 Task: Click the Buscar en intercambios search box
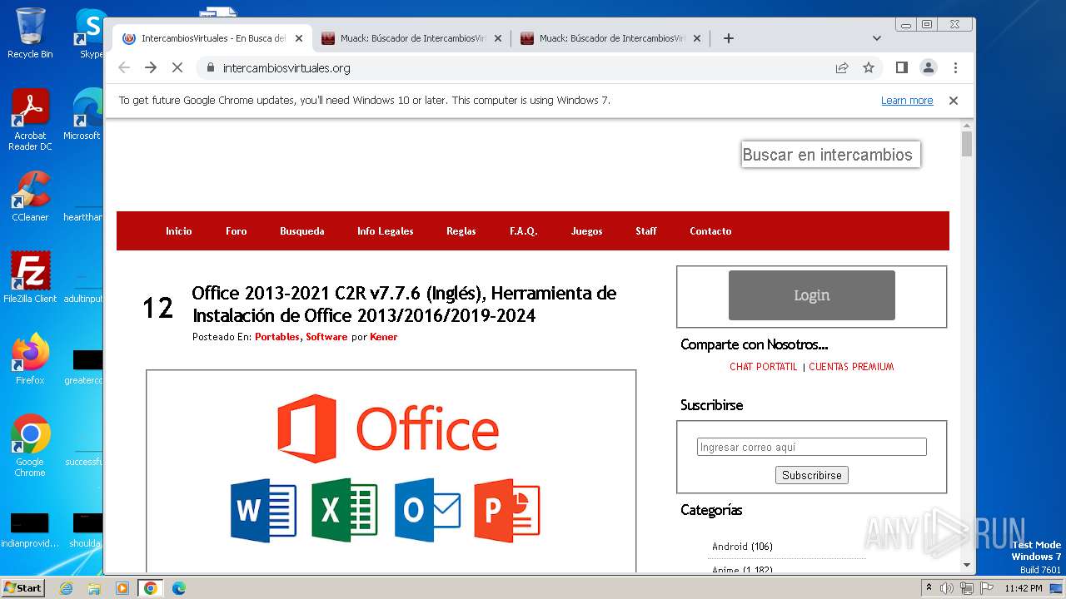[x=830, y=154]
